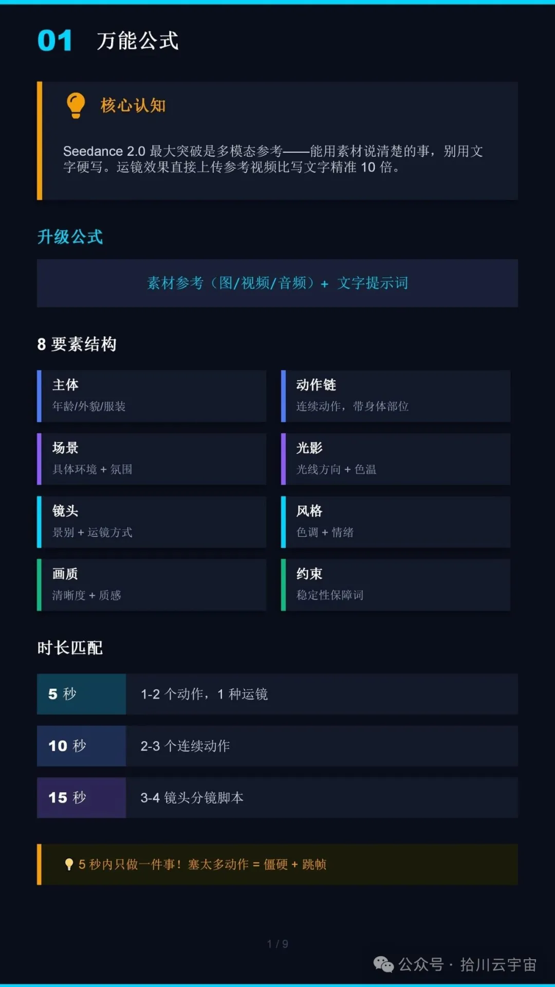Click the blue 01 section number

(x=54, y=41)
